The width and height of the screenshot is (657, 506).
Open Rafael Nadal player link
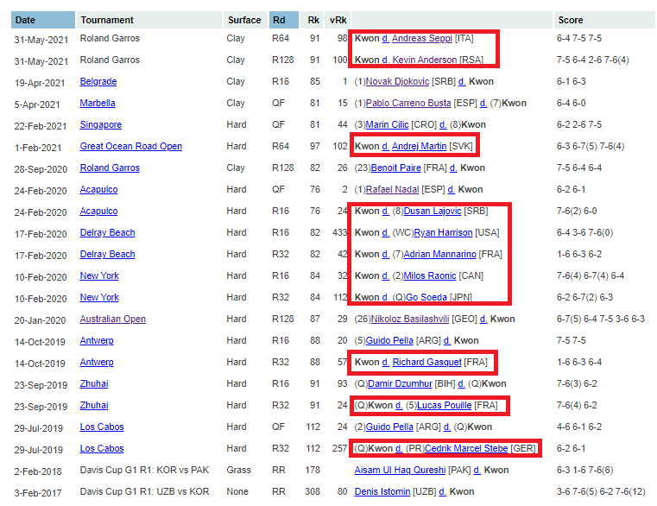[x=392, y=189]
